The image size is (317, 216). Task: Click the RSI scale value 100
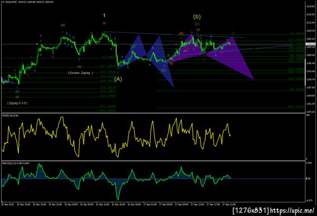pos(308,115)
